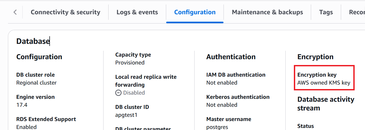Open the Logs & events tab

(x=137, y=12)
